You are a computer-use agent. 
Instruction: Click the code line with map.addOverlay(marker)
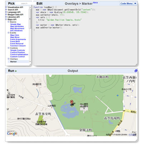(x=49, y=27)
